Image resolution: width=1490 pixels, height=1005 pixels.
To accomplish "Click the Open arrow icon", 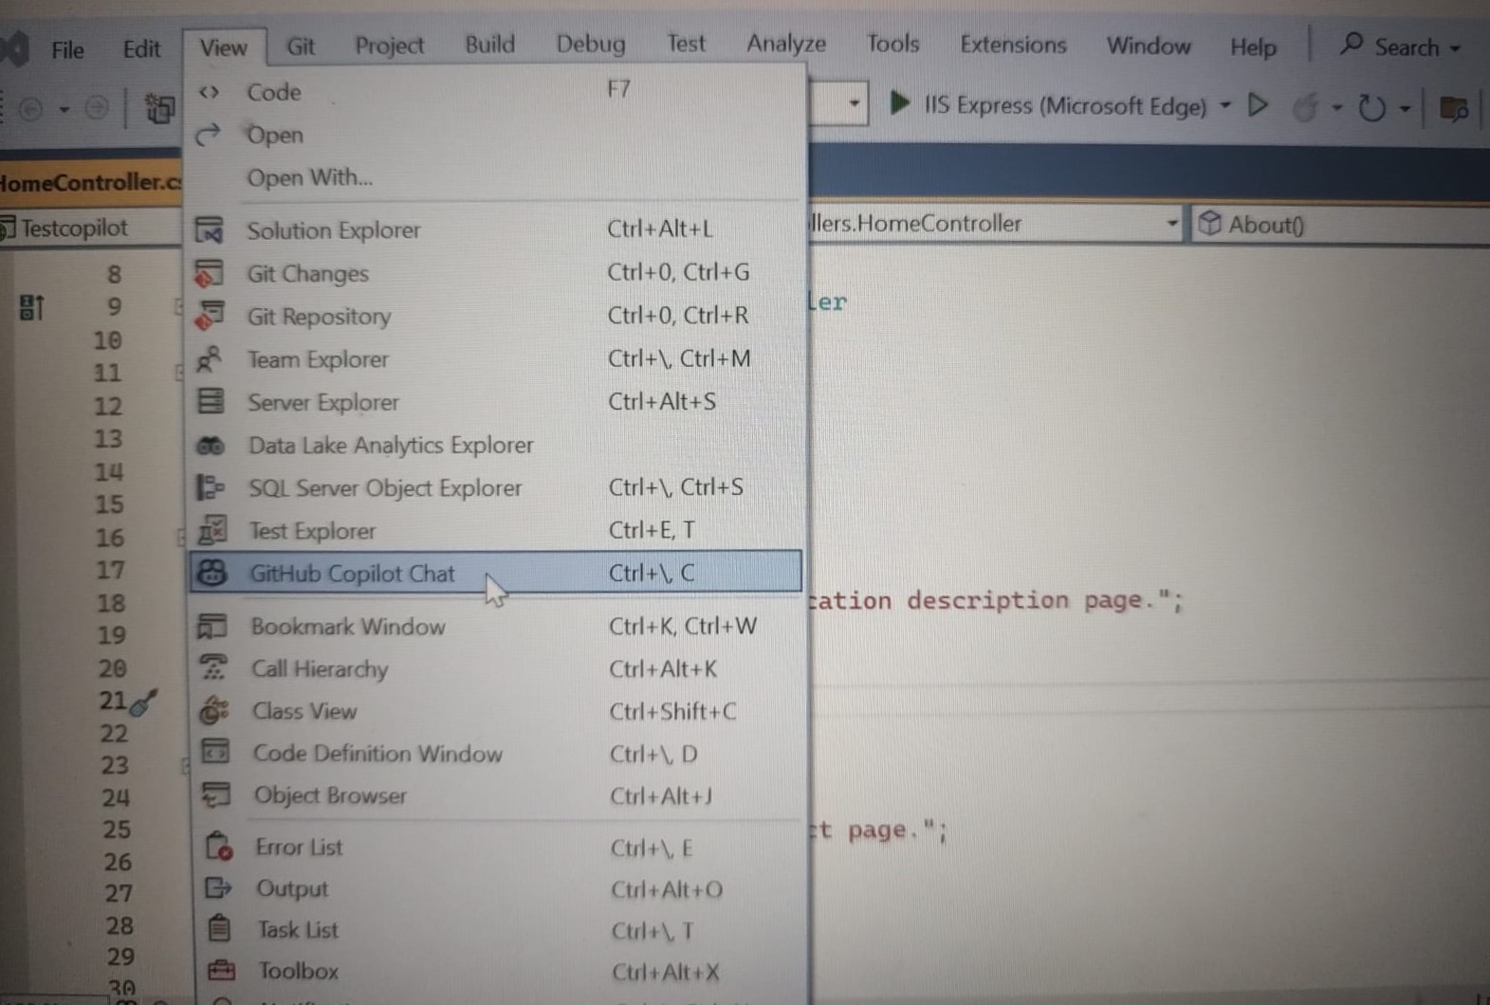I will point(208,135).
